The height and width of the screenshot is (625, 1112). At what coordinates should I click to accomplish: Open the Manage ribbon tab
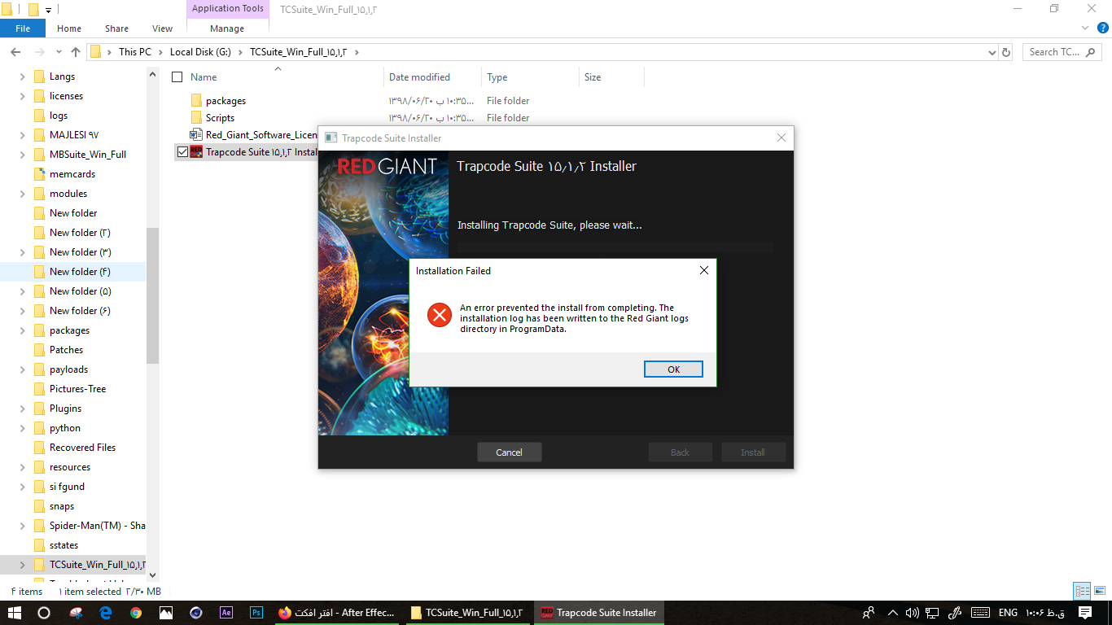point(227,28)
